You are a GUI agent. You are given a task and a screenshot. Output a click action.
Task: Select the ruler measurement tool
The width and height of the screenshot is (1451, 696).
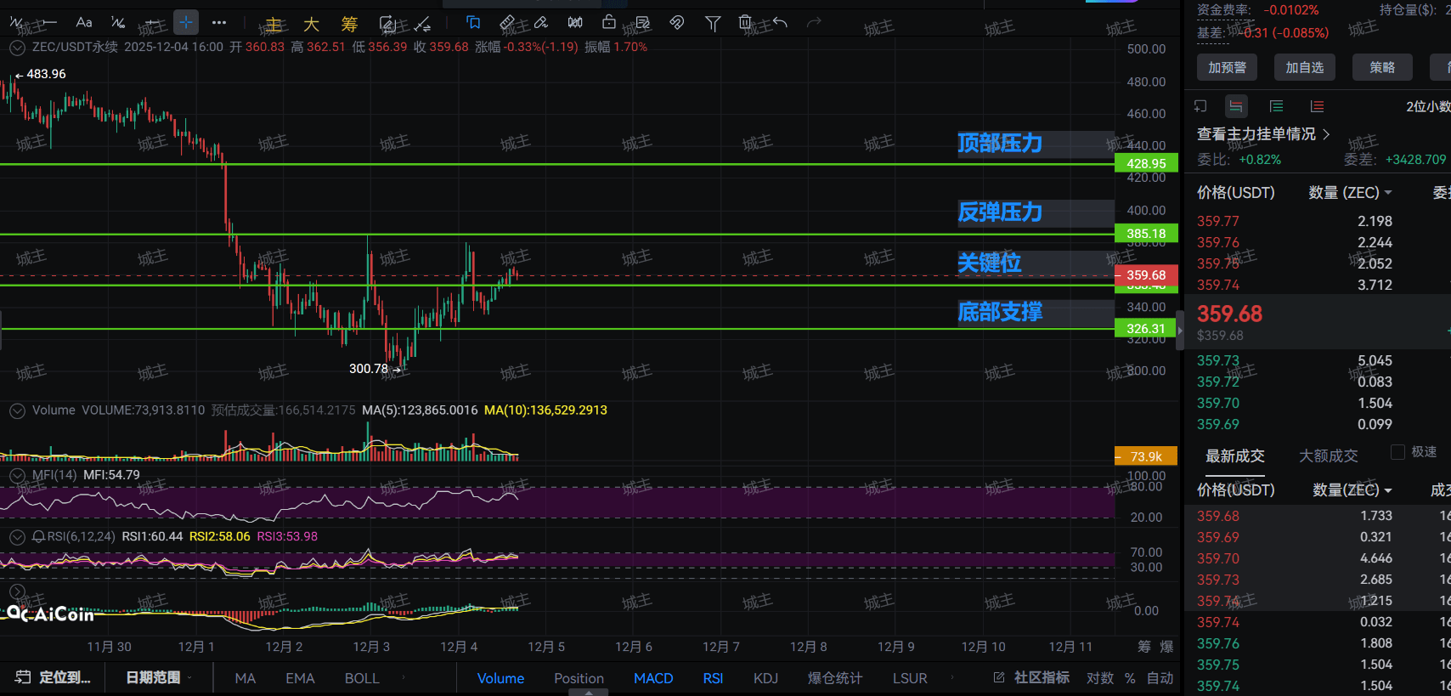coord(507,23)
